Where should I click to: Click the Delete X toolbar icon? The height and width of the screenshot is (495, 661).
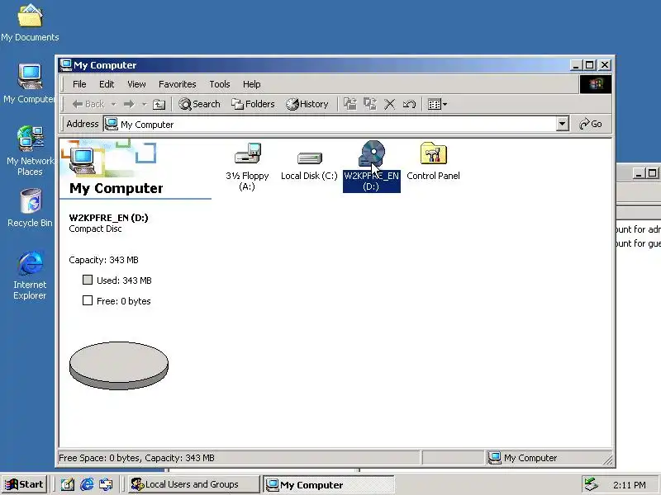coord(389,104)
